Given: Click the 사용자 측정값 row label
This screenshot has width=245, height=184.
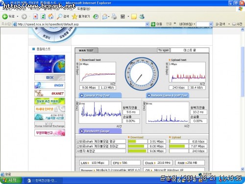Looking at the screenshot, I should pos(101,151).
